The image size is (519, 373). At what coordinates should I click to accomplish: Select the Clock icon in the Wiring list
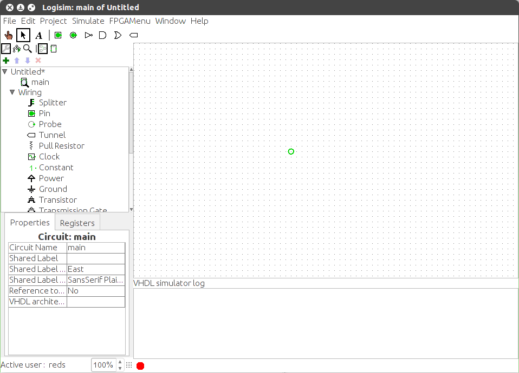coord(31,157)
